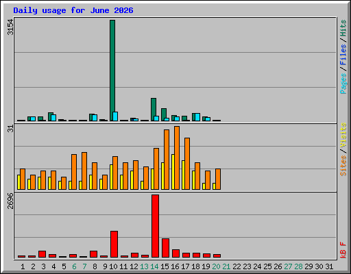Click day label 19 on the x-axis
The height and width of the screenshot is (274, 351).
pos(206,266)
